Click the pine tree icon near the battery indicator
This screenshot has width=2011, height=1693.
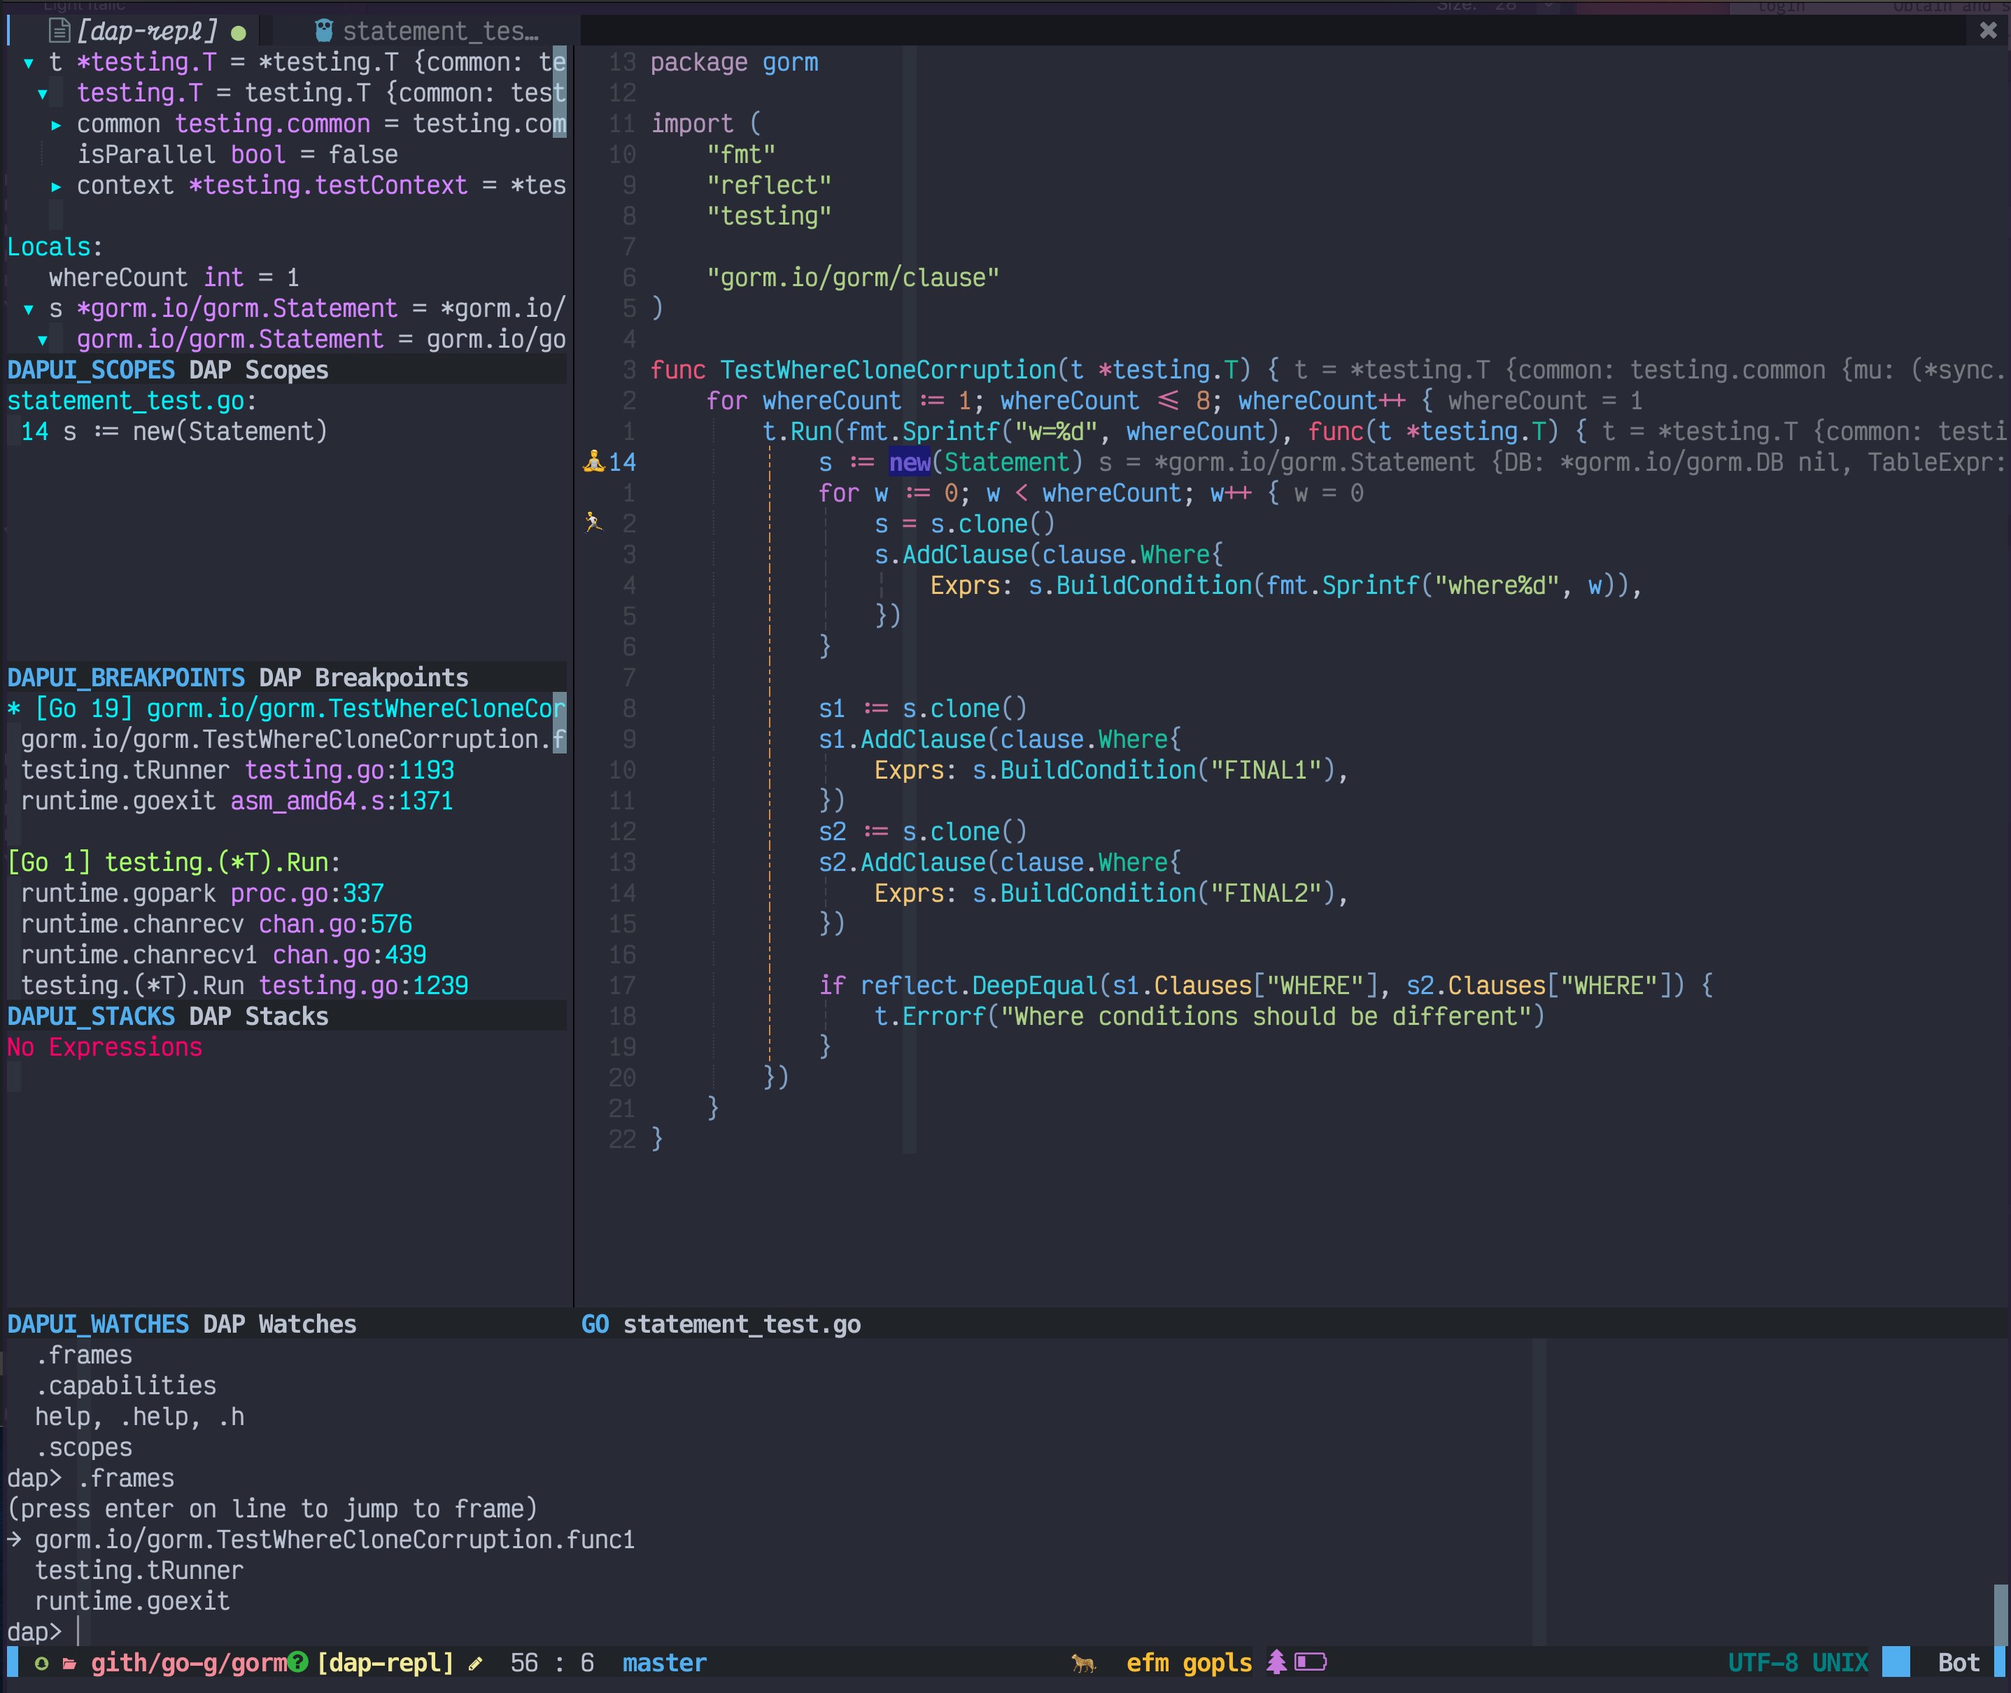pyautogui.click(x=1277, y=1663)
